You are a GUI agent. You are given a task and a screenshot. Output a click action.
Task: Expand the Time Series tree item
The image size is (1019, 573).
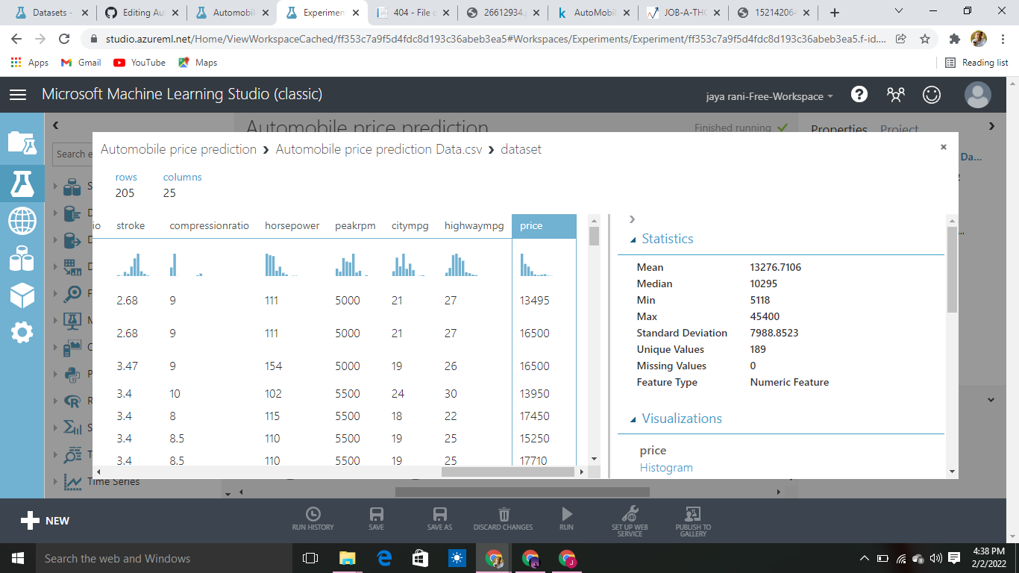pyautogui.click(x=58, y=481)
